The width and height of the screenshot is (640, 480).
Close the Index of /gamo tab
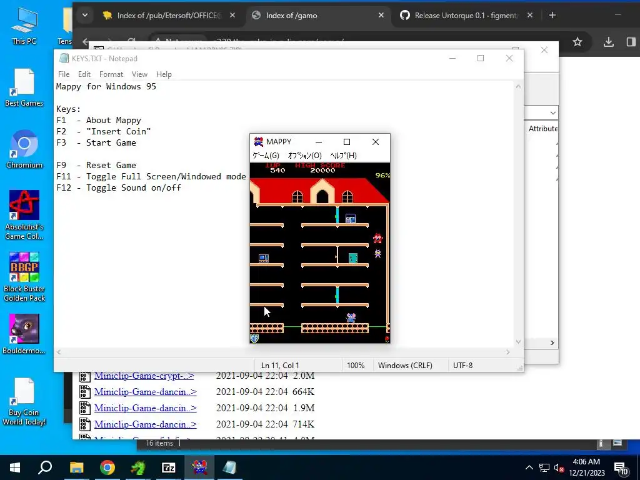click(381, 15)
